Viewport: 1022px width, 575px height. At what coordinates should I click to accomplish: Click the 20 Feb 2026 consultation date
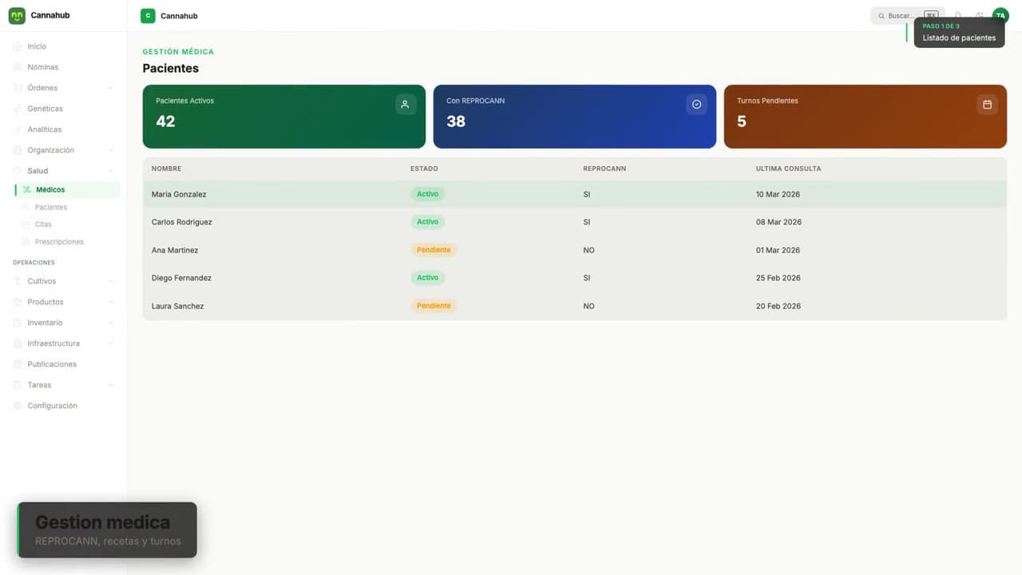[x=778, y=306]
